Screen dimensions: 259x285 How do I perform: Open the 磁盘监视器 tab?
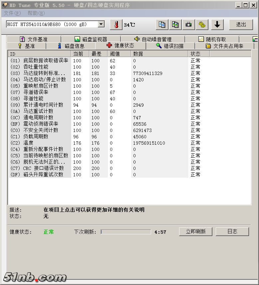tap(91, 39)
